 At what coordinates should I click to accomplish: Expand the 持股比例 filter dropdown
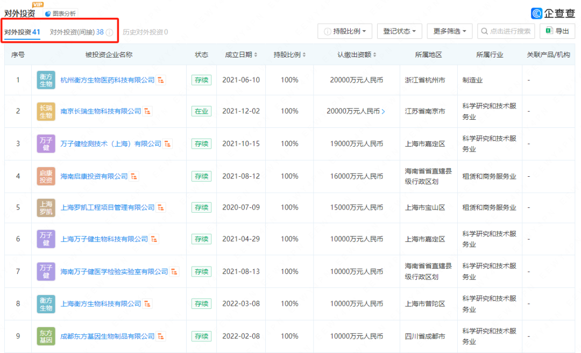tap(345, 31)
